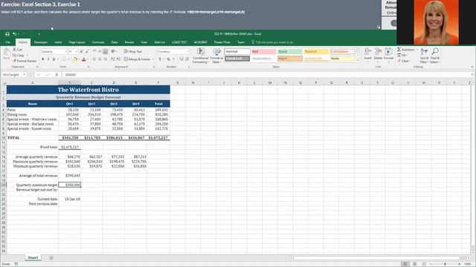Click the Undo arrow icon
Screen dimensions: 476x267
click(14, 34)
